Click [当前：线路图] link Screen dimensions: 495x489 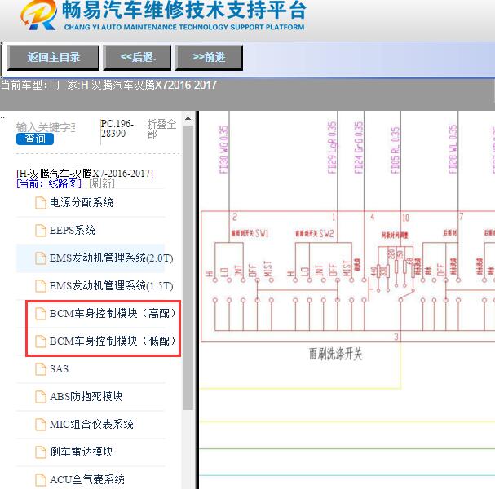(49, 183)
